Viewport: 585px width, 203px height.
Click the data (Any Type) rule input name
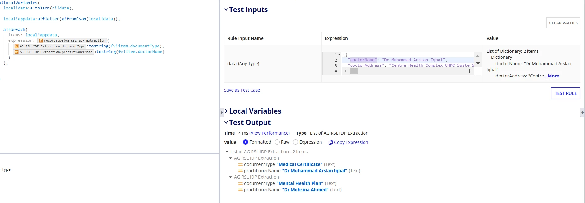(243, 64)
